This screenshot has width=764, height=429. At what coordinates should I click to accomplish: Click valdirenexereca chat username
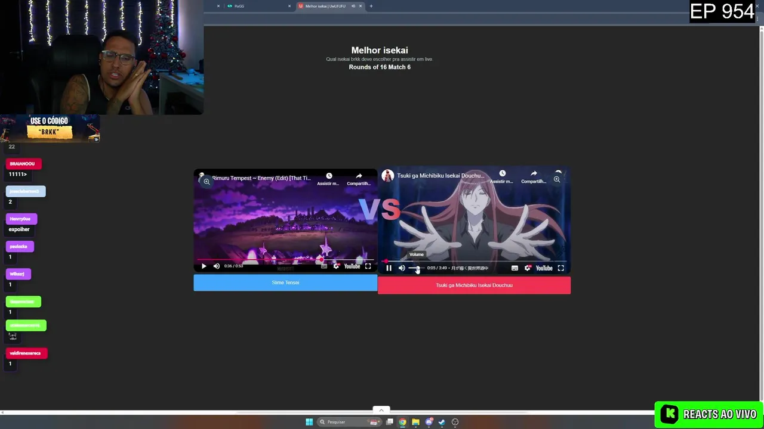pos(26,353)
